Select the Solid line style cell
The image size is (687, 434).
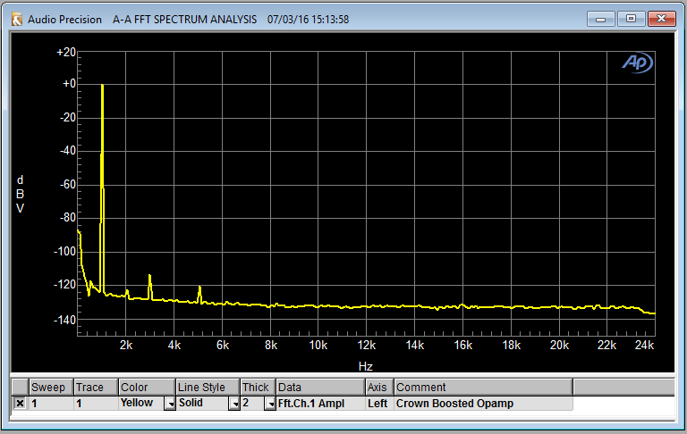pos(202,404)
